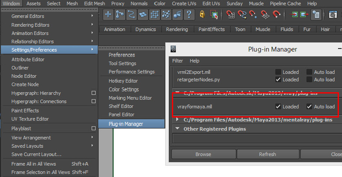342x177 pixels.
Task: Click the highlight selection mode icon
Action: click(x=214, y=15)
